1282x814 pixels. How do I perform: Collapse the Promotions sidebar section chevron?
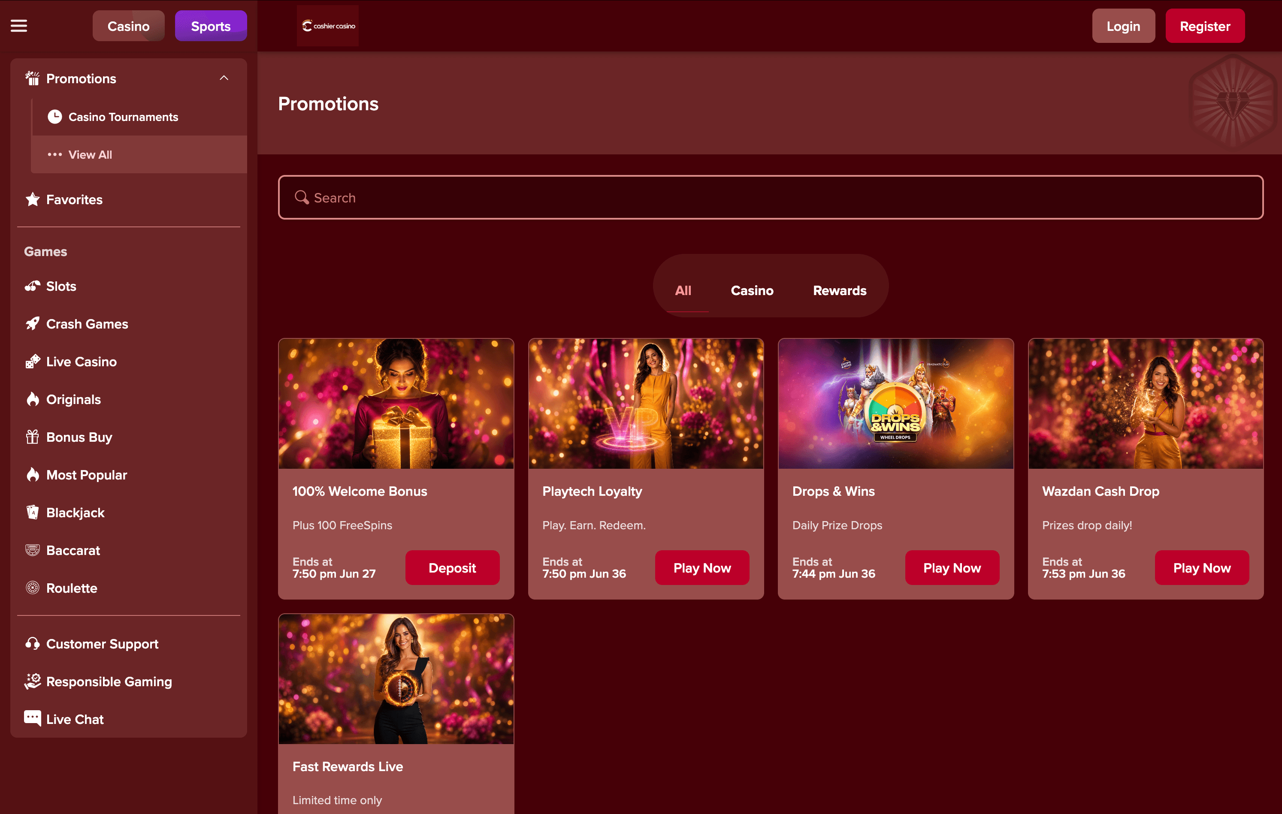(x=224, y=78)
